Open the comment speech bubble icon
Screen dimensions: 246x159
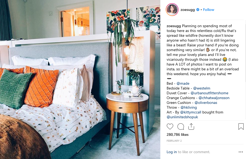[181, 127]
